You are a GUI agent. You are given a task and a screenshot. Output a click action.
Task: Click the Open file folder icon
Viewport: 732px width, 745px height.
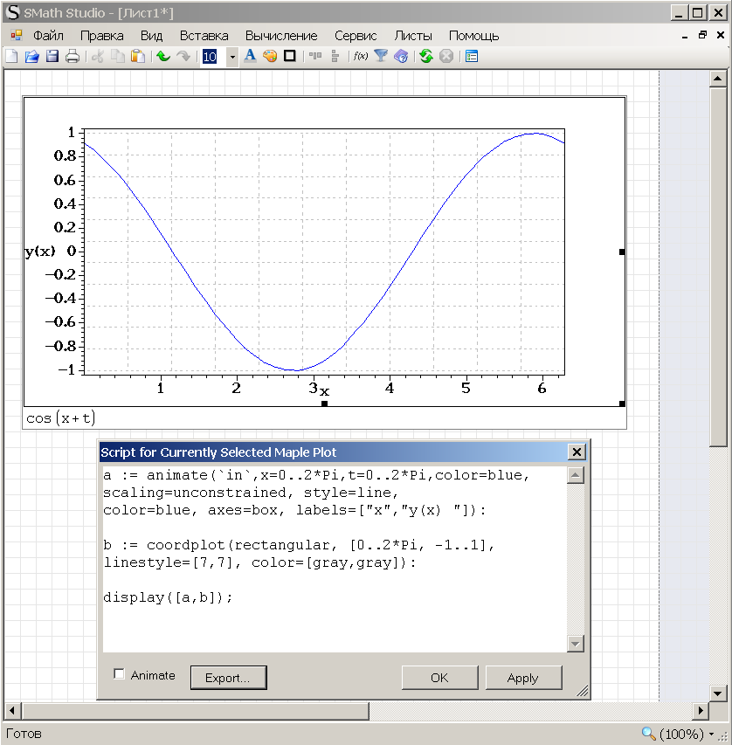(31, 57)
